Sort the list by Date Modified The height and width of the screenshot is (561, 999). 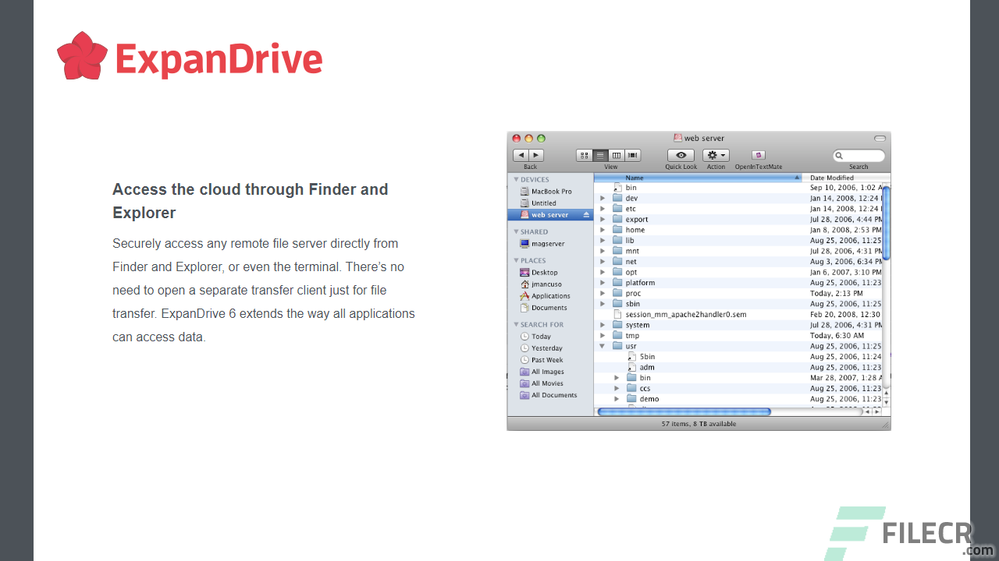(x=846, y=178)
